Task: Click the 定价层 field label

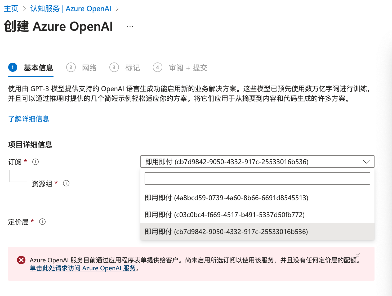Action: pos(18,222)
